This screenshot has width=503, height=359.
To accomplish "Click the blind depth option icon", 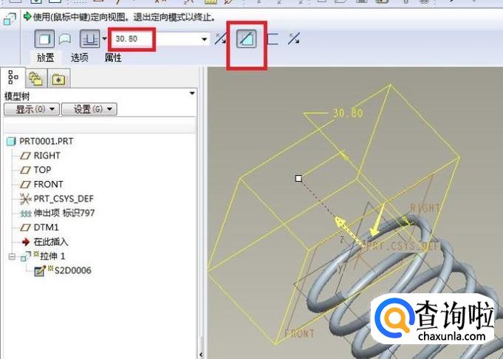I will [x=89, y=39].
